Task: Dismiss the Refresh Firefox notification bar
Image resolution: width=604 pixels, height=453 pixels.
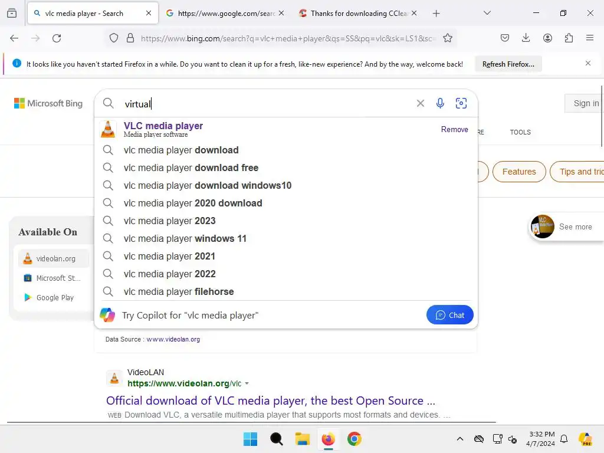Action: click(x=588, y=63)
